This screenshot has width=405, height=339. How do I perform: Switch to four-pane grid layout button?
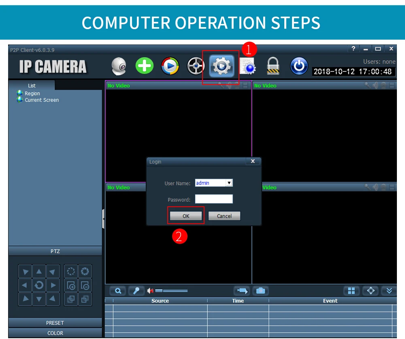[x=352, y=291]
